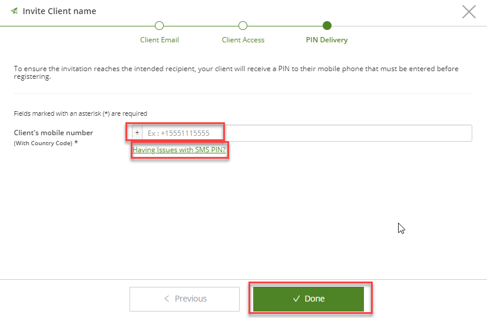This screenshot has width=487, height=318.
Task: Click the Invite Client name title
Action: (59, 11)
